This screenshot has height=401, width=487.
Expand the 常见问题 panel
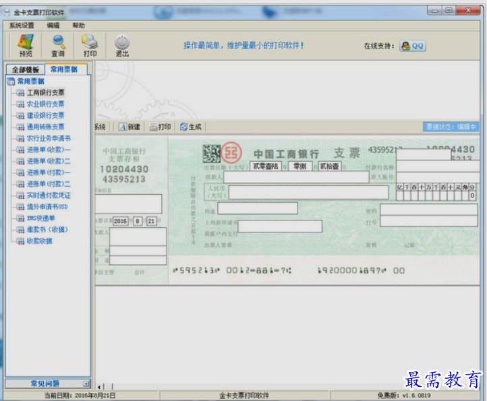(86, 384)
